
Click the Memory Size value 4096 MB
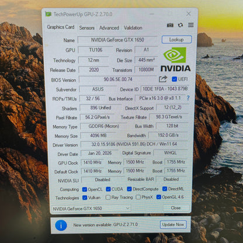[98, 136]
